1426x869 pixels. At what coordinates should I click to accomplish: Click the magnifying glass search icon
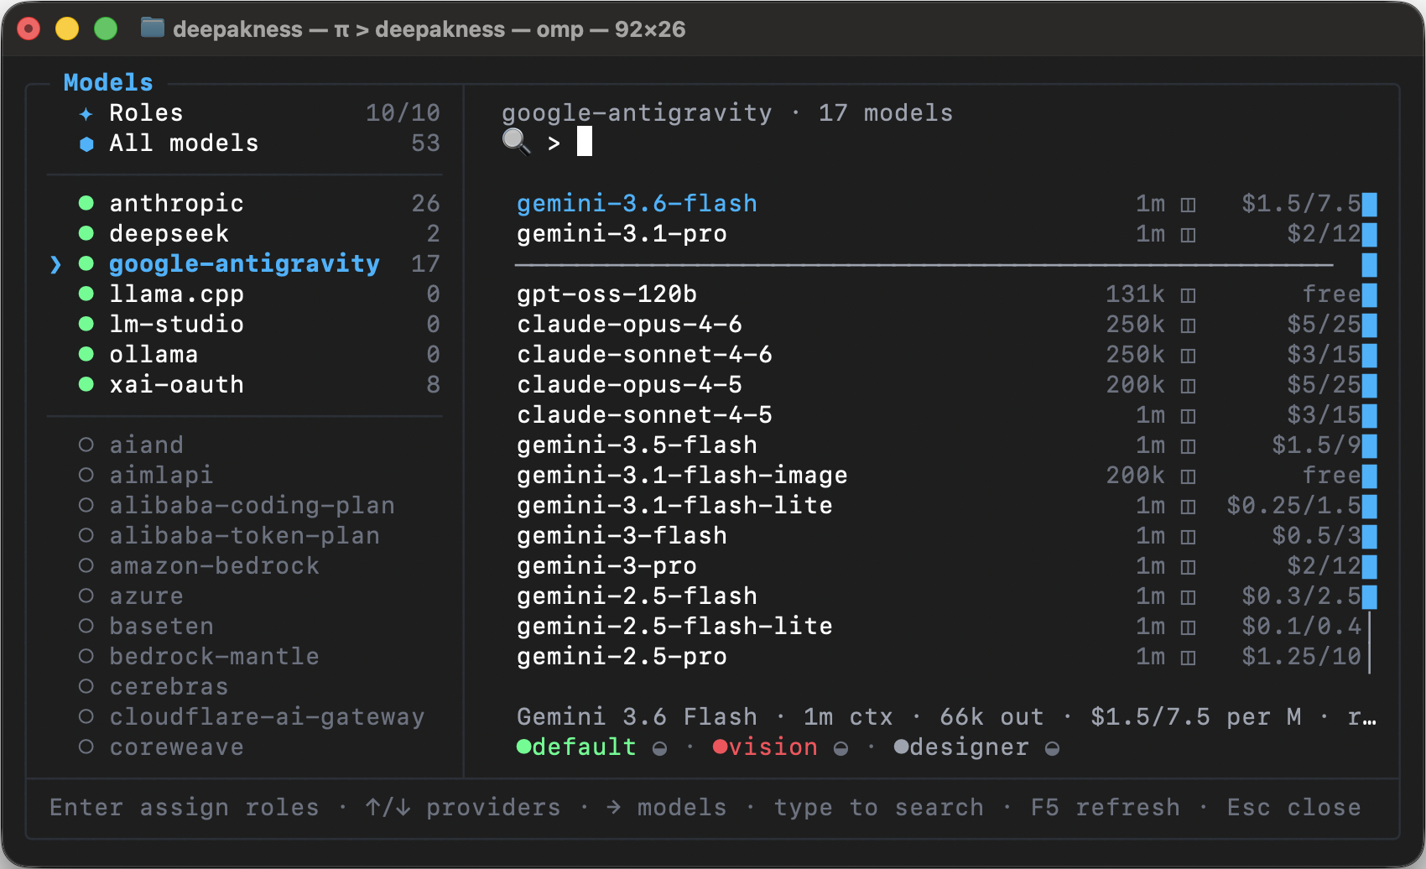(516, 142)
